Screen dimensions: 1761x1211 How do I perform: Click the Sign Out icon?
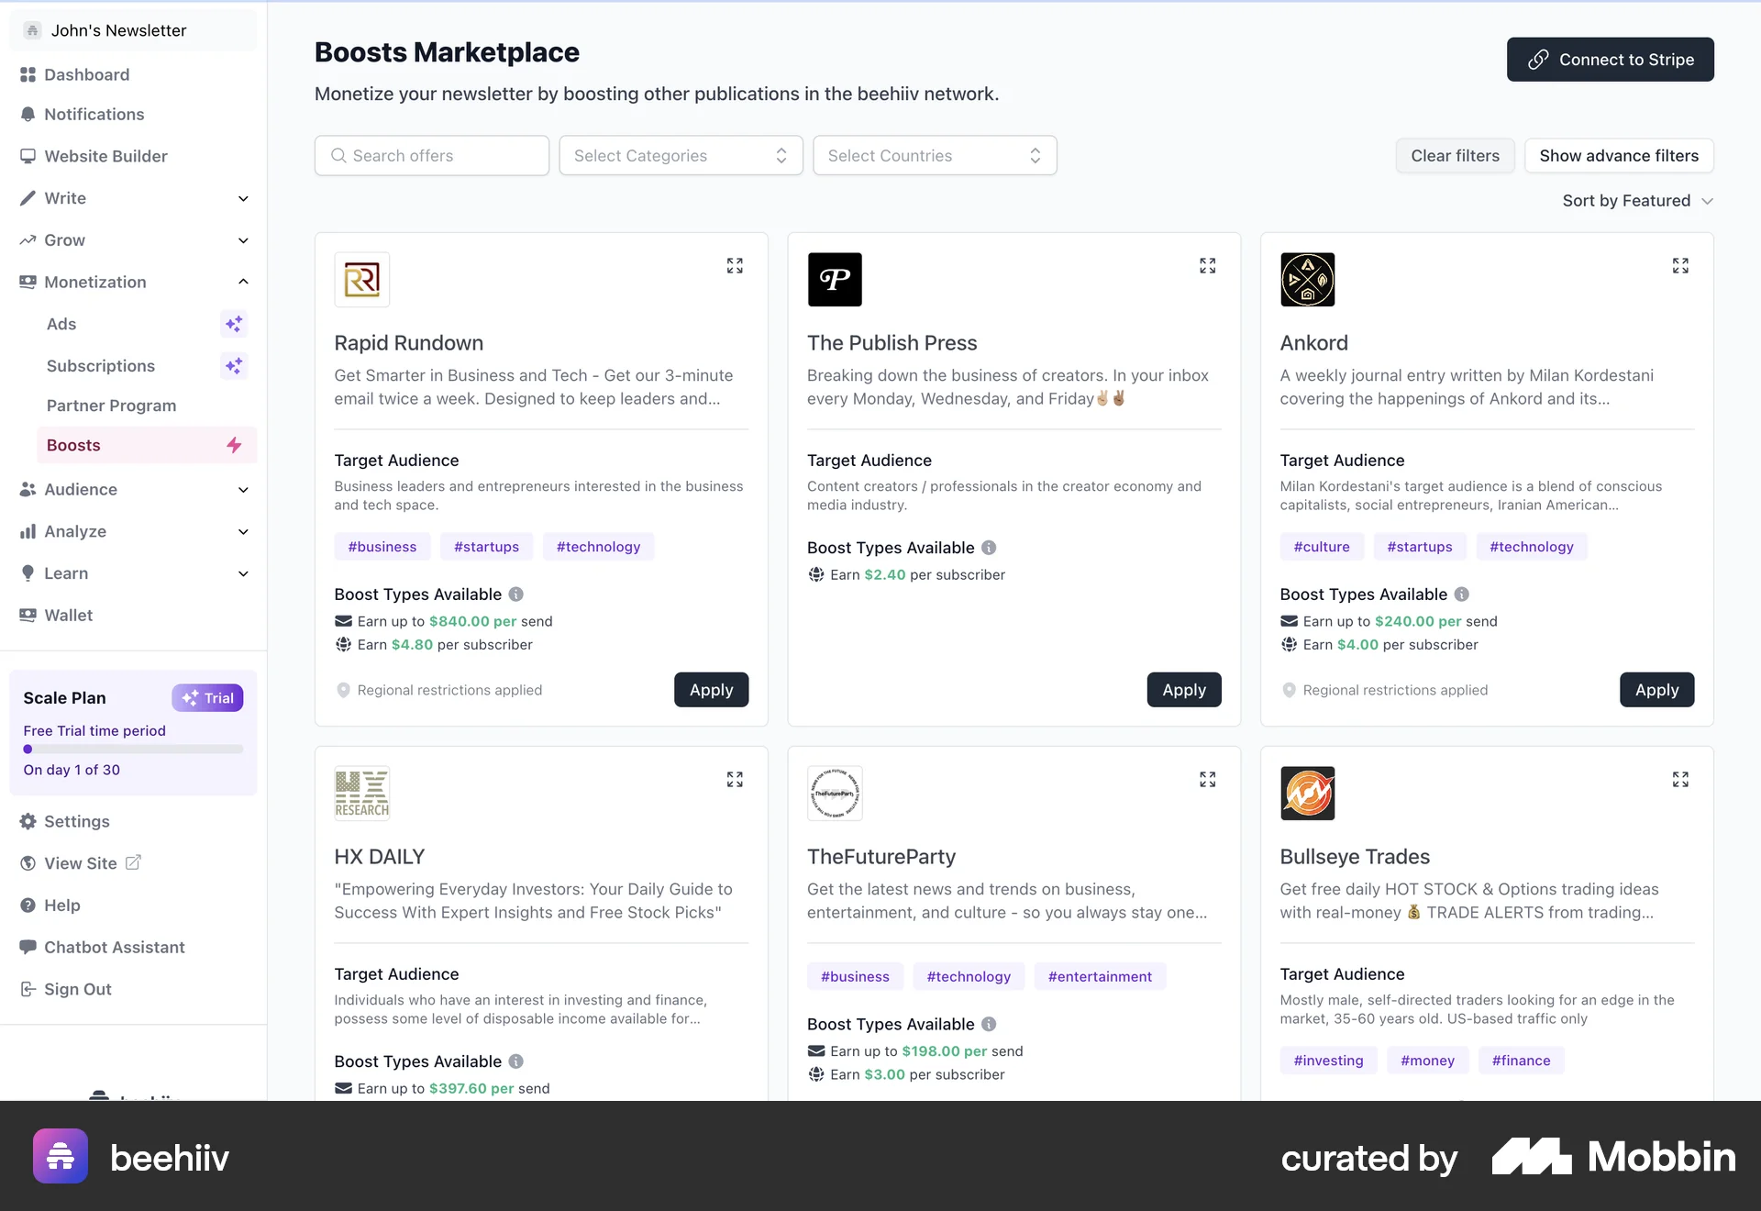point(28,989)
